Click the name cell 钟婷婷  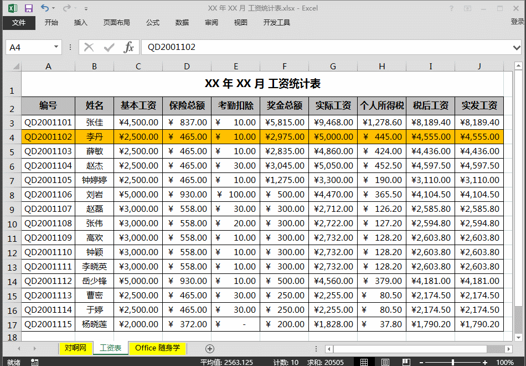pyautogui.click(x=95, y=180)
